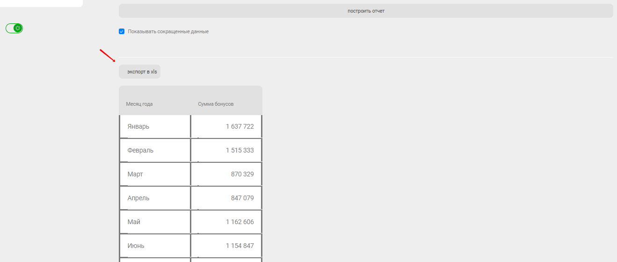Select the "Февраль" month cell
Viewport: 617px width, 262px height.
[x=155, y=150]
